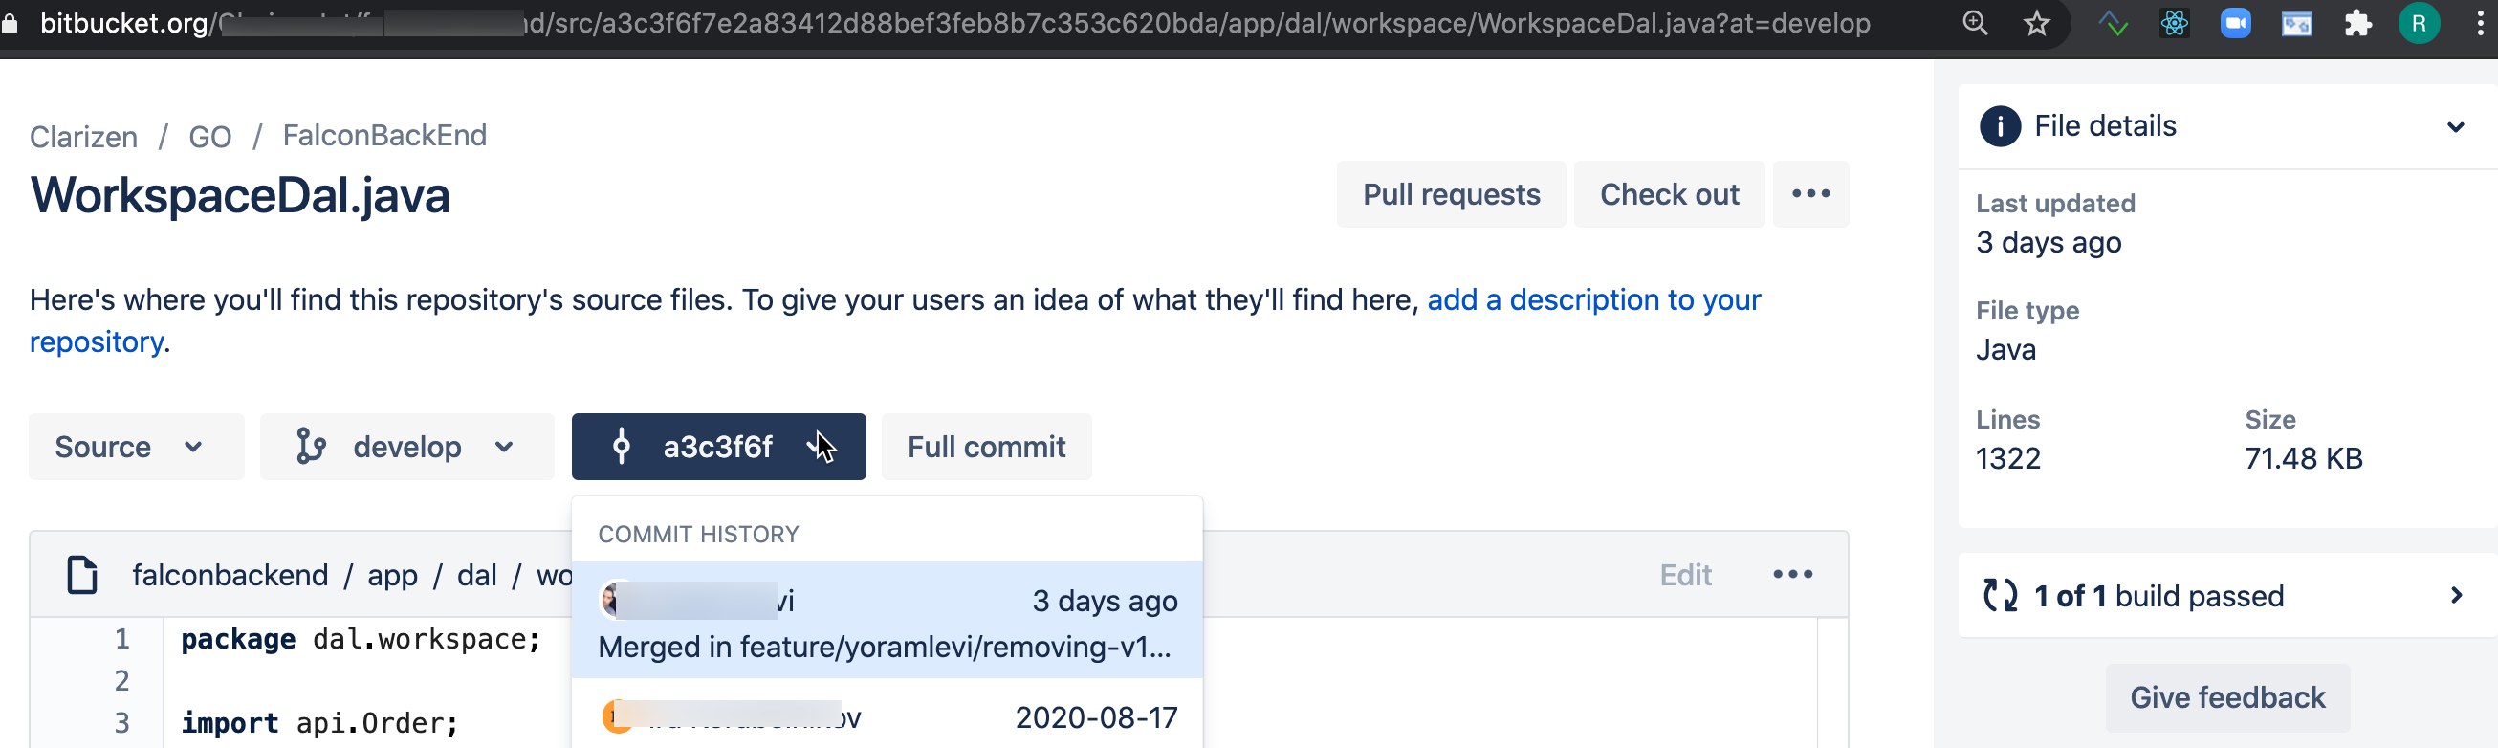Select the 2020-08-17 commit history entry

(x=887, y=718)
